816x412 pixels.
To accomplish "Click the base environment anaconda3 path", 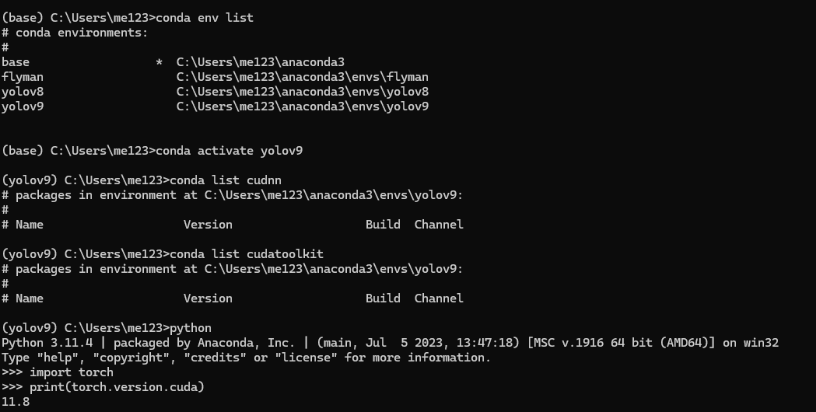I will [261, 62].
